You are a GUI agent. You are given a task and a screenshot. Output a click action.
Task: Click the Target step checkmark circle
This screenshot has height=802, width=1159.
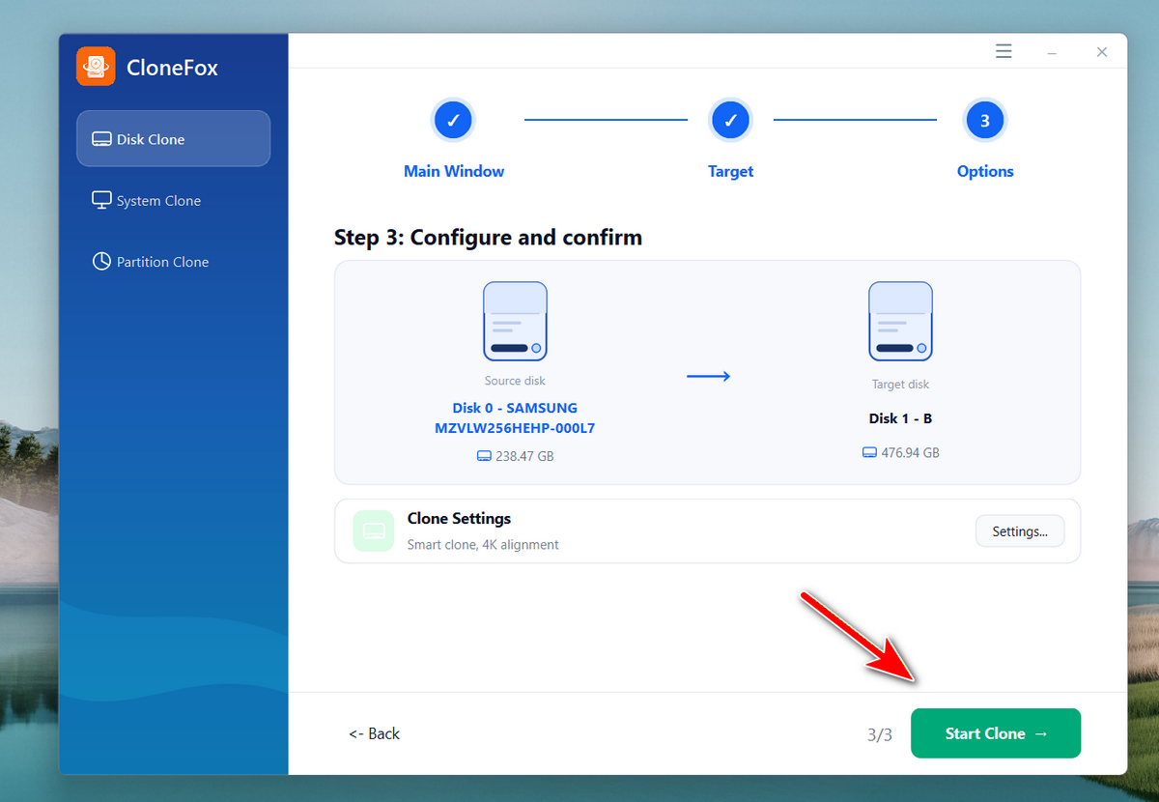[x=730, y=121]
